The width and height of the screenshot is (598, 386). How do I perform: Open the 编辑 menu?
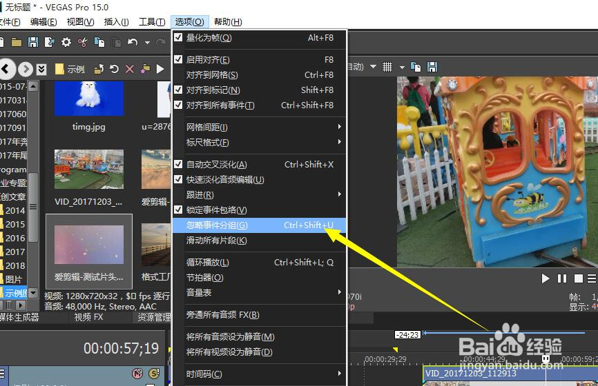click(44, 21)
